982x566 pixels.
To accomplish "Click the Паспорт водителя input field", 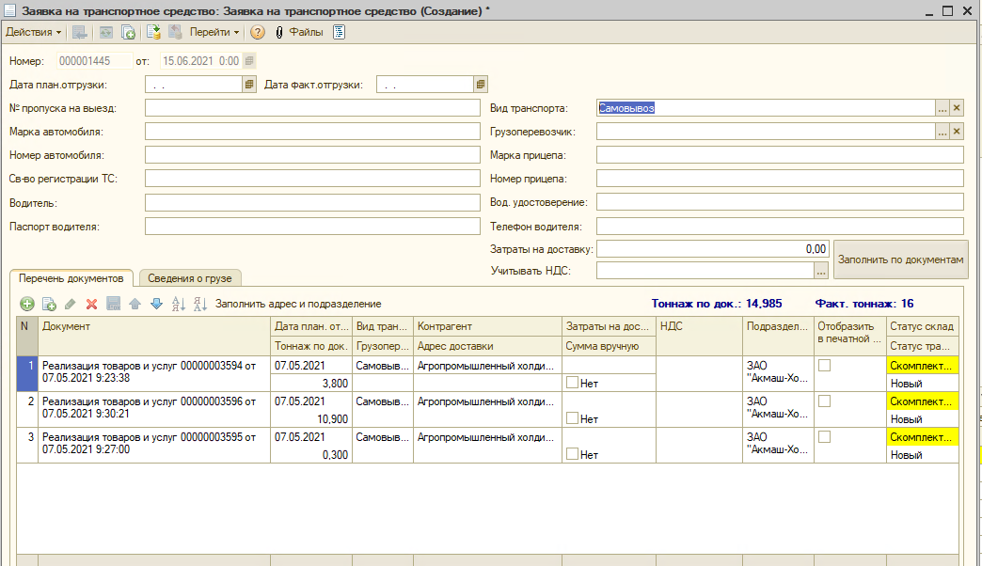I will pos(312,227).
